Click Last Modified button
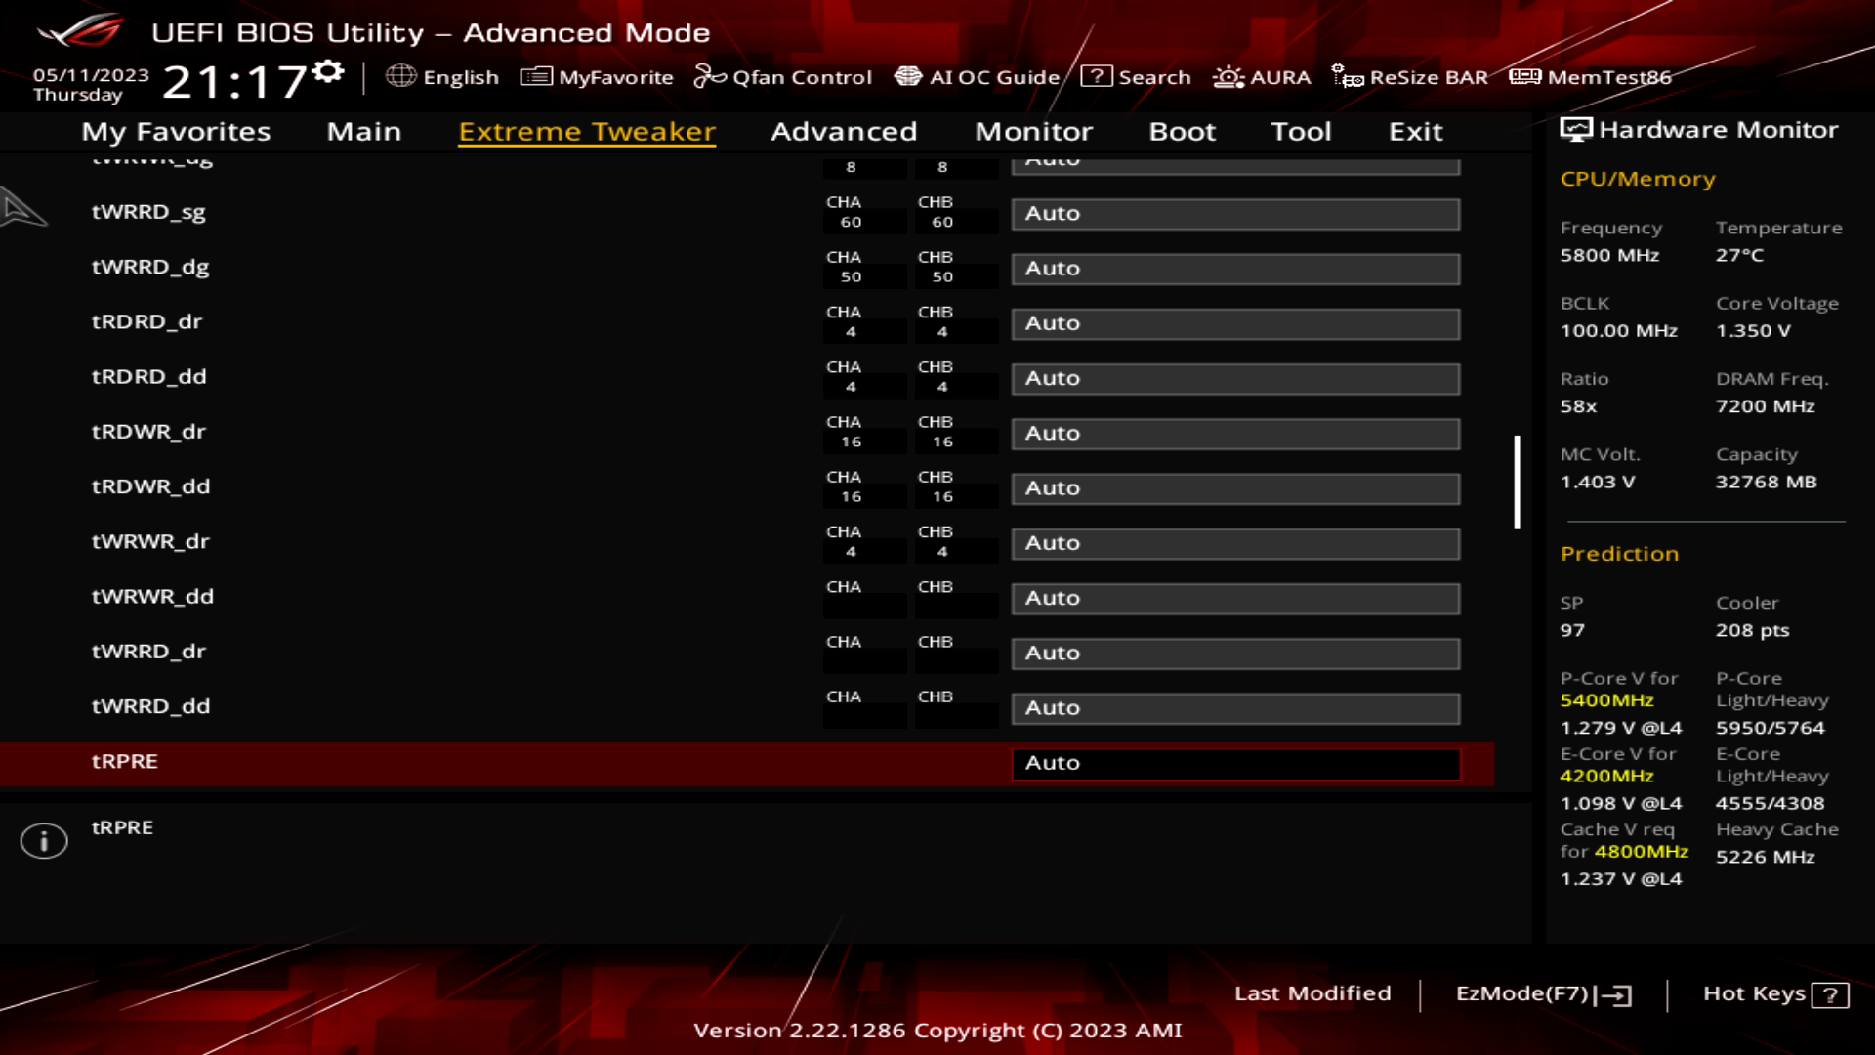 pyautogui.click(x=1312, y=993)
